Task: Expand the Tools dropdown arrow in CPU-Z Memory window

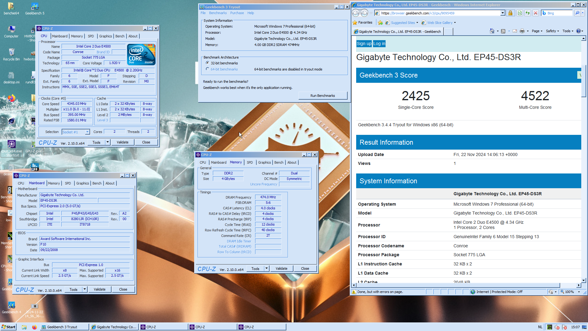Action: tap(266, 268)
